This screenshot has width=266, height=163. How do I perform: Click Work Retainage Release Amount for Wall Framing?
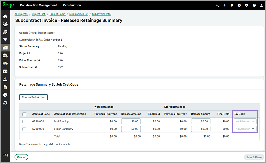[x=131, y=122]
